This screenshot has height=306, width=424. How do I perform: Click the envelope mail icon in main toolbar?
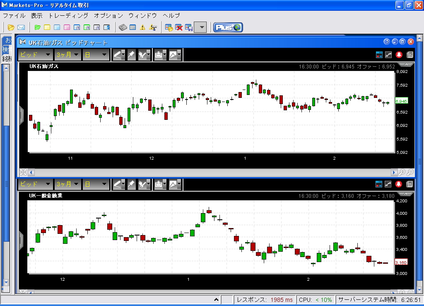21,27
